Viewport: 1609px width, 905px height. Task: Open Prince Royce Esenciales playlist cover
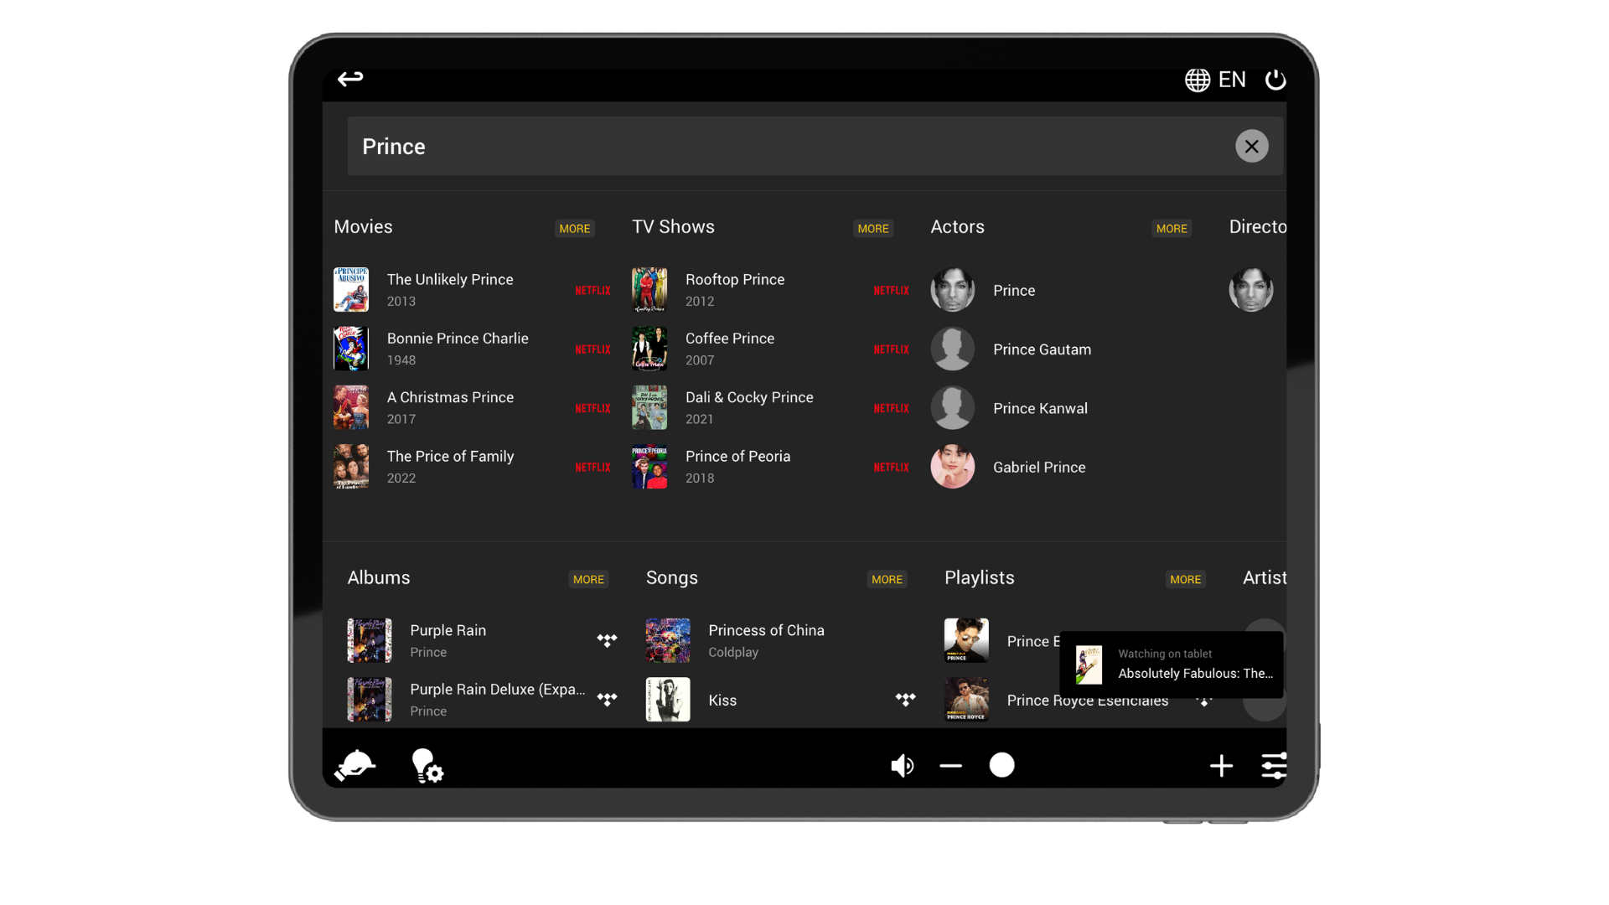[x=966, y=700]
